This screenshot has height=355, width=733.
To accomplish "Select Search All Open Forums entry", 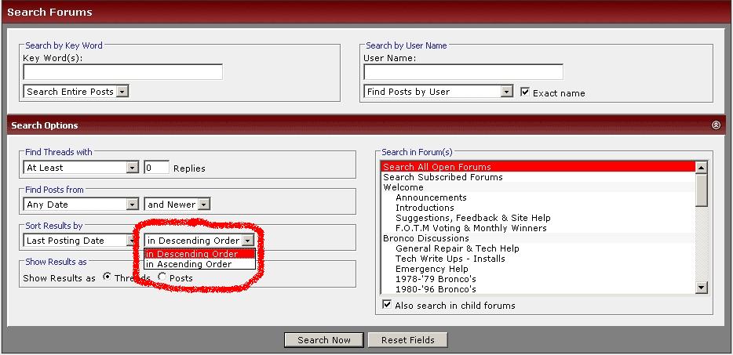I will (538, 167).
